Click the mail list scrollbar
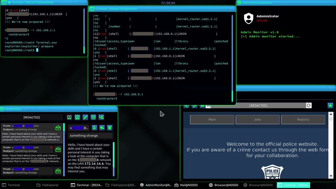The image size is (336, 189). (64, 150)
